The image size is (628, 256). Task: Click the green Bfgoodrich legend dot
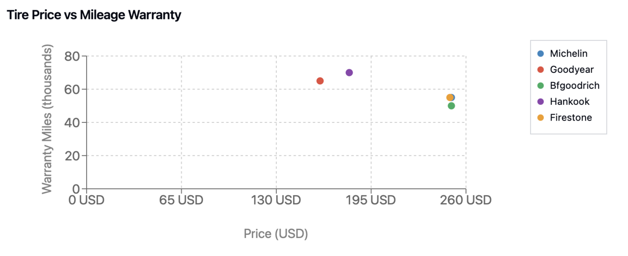click(x=541, y=86)
